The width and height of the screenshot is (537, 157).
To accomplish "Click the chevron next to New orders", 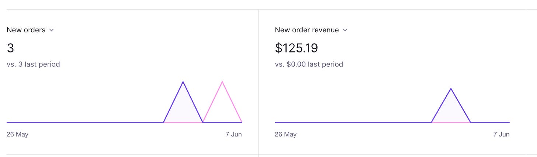I will 51,30.
